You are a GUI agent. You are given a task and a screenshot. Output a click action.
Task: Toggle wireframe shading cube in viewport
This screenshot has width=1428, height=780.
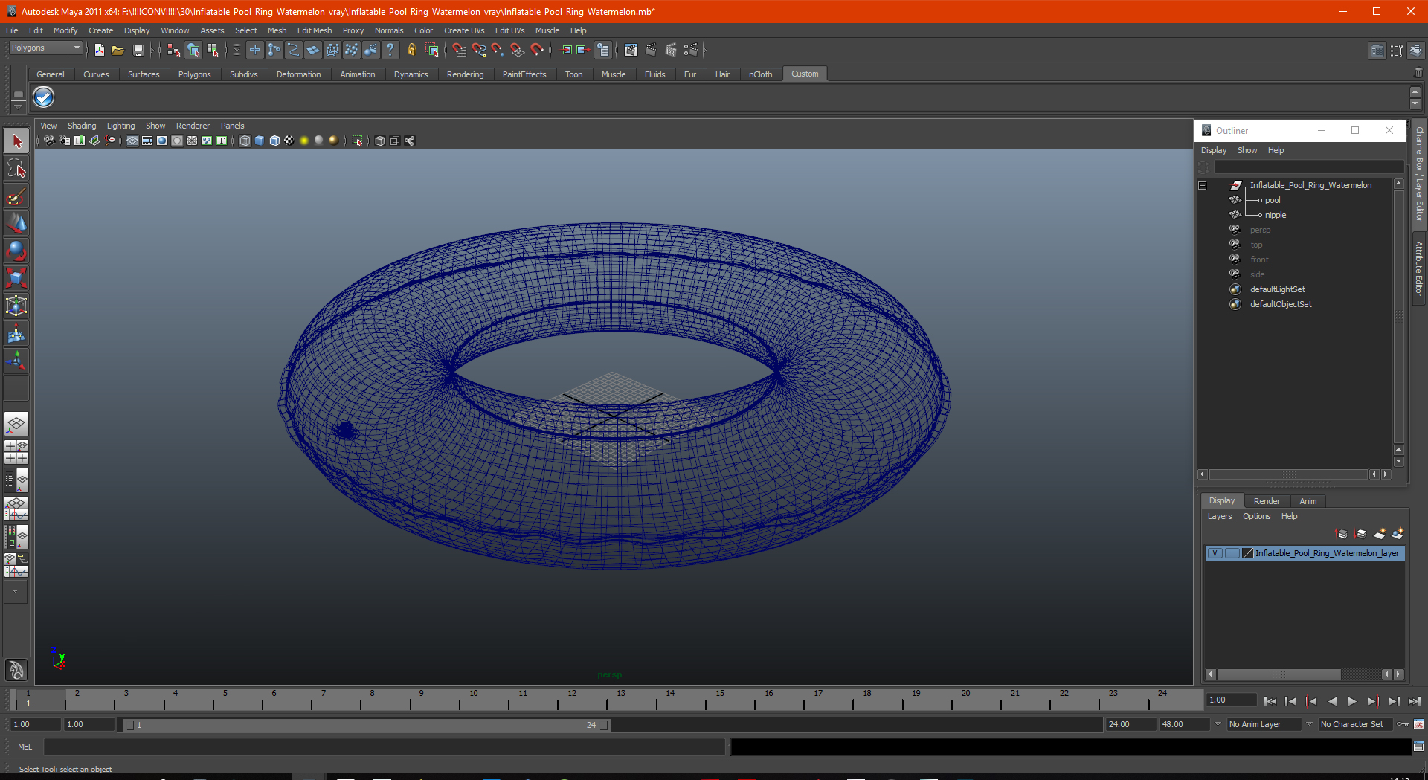(x=245, y=141)
